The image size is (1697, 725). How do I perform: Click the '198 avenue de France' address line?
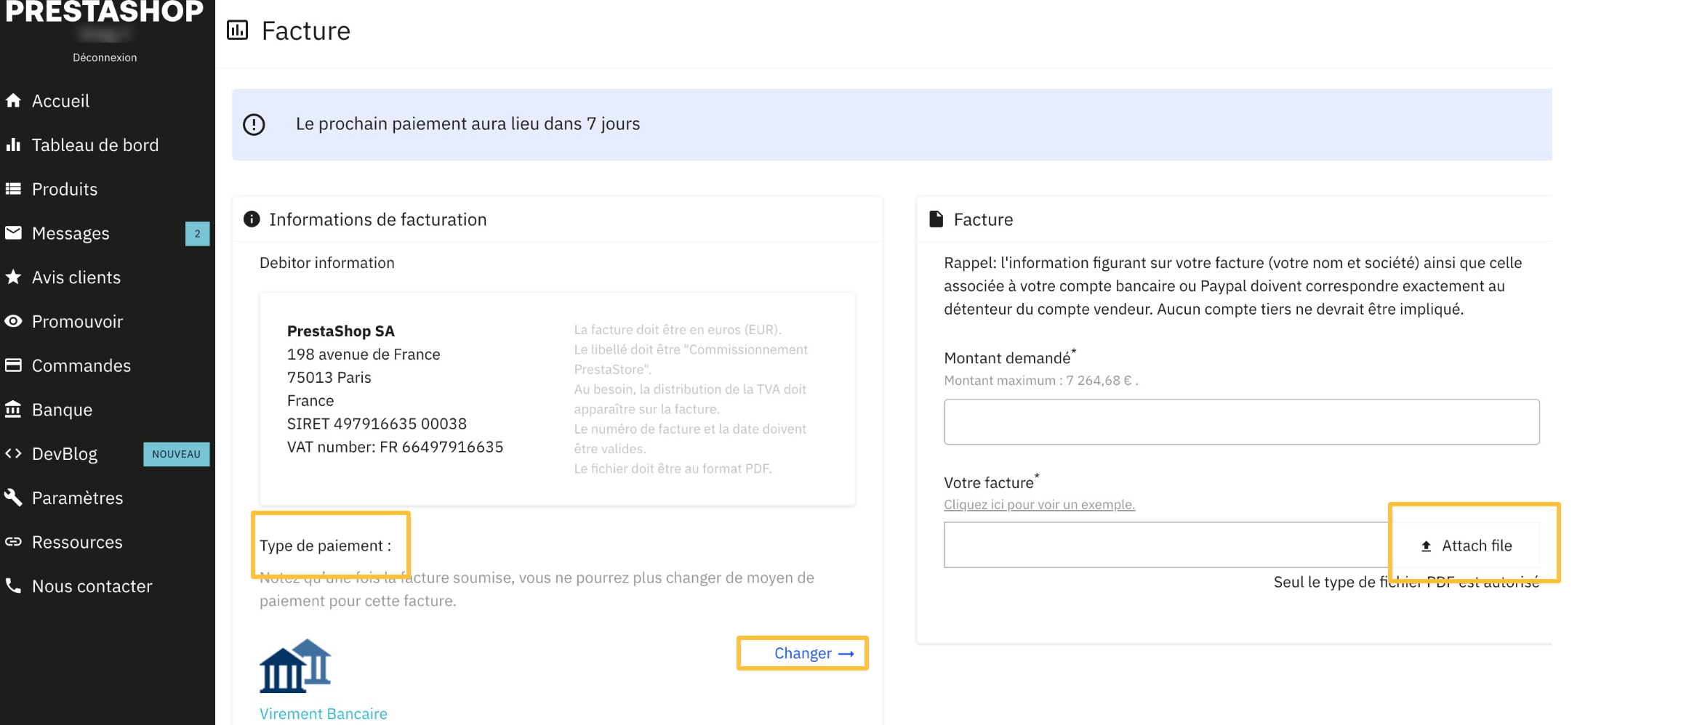coord(364,355)
